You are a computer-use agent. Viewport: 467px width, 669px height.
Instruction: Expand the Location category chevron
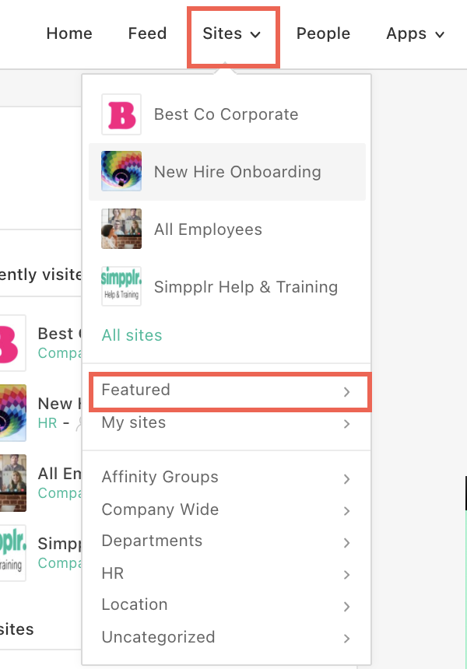point(346,606)
